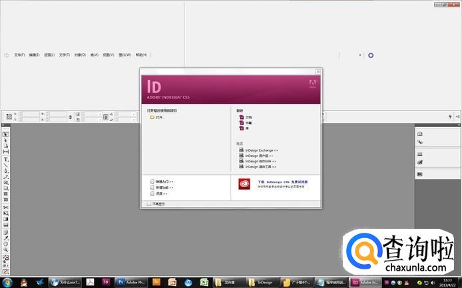Select the Pencil tool
This screenshot has width=462, height=288.
pos(5,177)
